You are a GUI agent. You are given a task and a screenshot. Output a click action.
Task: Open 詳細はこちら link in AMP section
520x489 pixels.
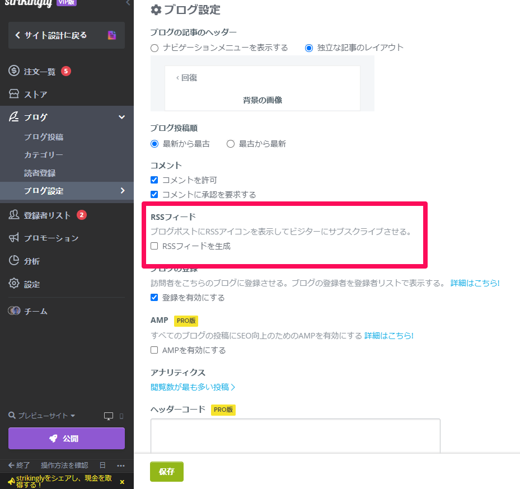[x=389, y=336]
